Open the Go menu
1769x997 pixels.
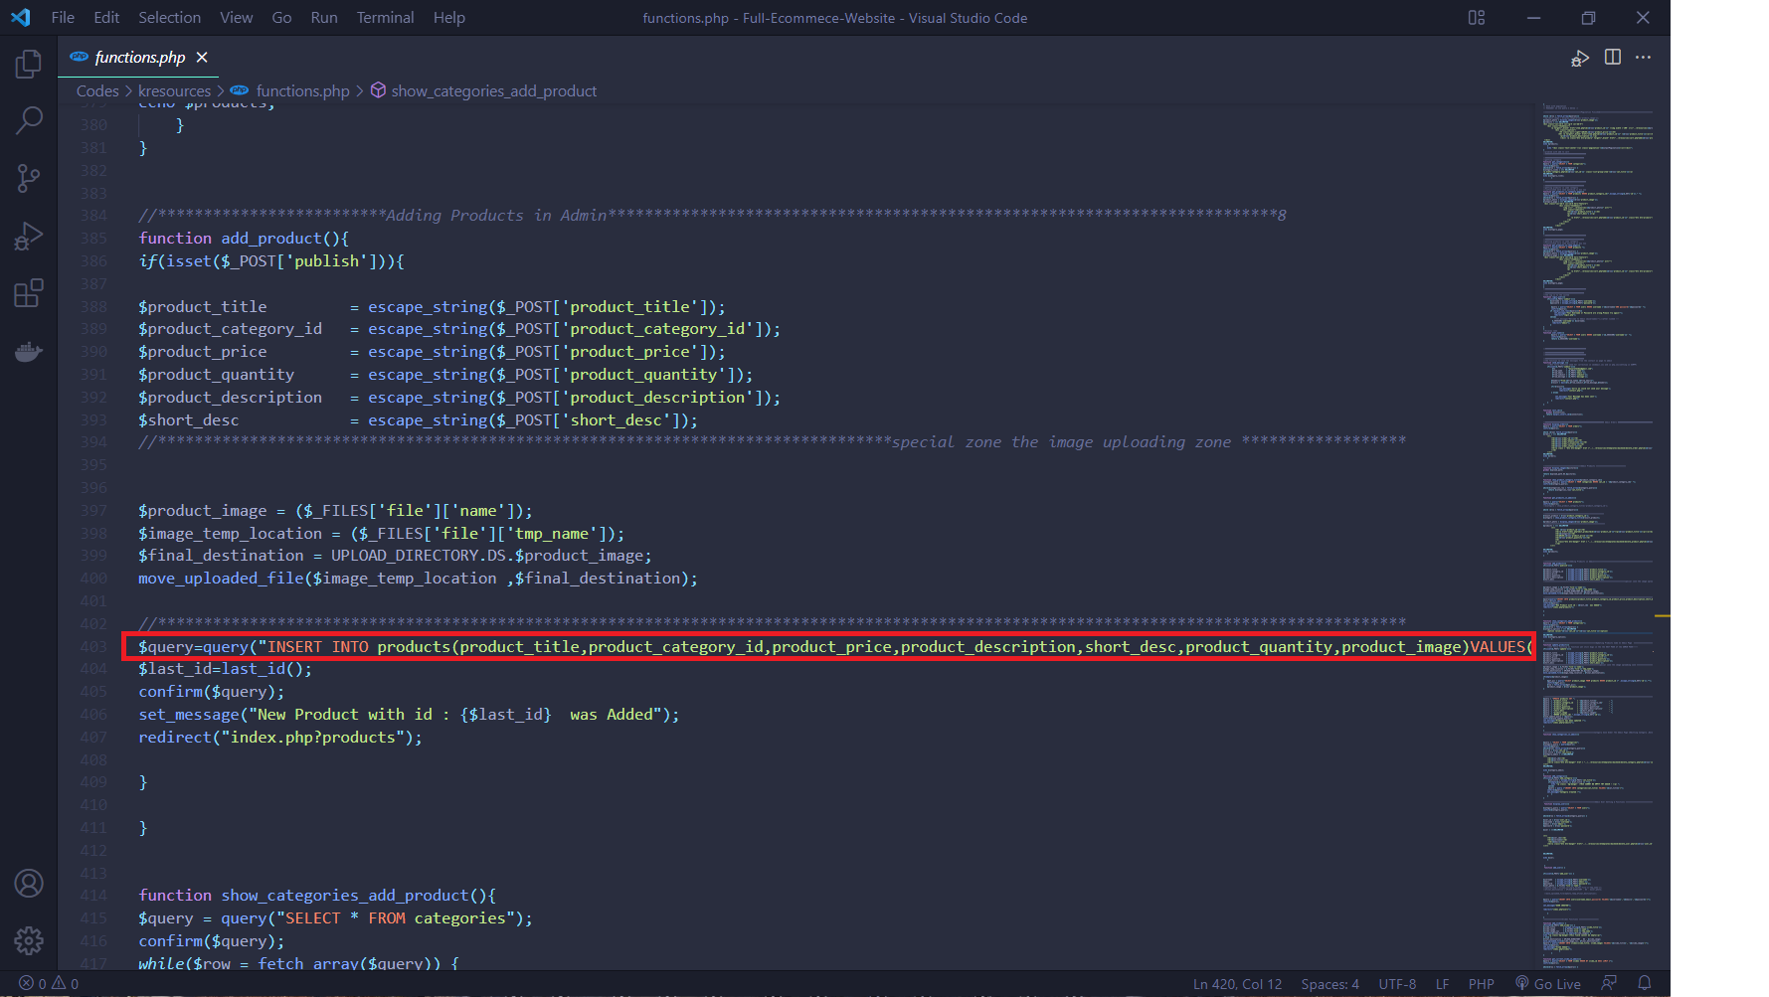pyautogui.click(x=281, y=18)
